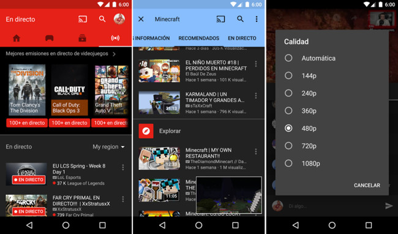Tap the CANCELAR button in Calidad dialog

(x=367, y=185)
